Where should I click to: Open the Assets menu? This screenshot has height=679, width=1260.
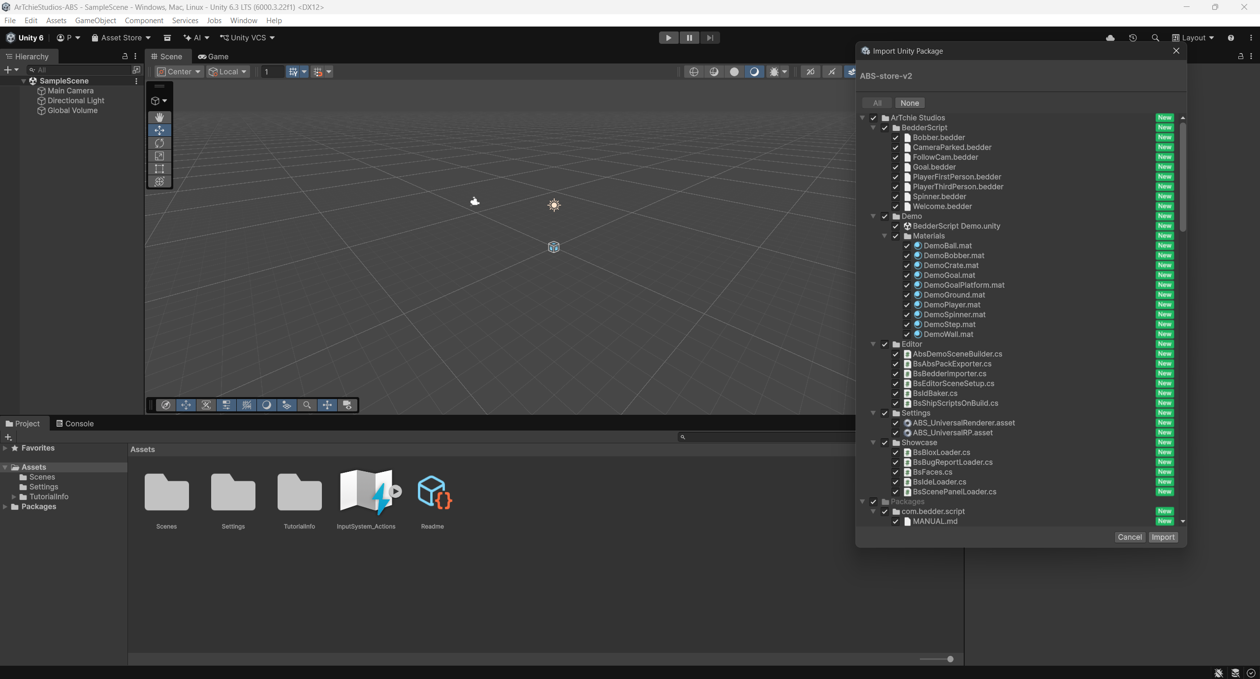[x=56, y=21]
